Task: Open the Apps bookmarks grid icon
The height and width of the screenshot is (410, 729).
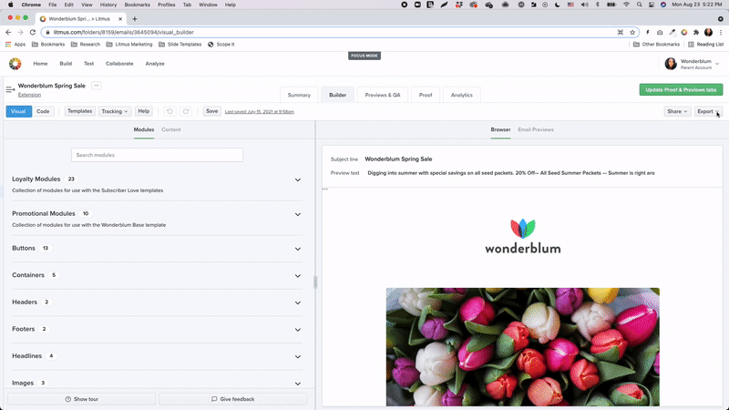Action: [8, 44]
